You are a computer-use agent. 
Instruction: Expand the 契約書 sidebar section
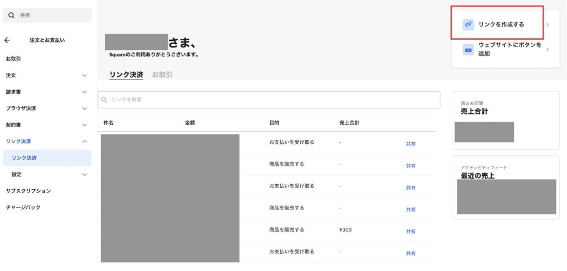coord(84,125)
